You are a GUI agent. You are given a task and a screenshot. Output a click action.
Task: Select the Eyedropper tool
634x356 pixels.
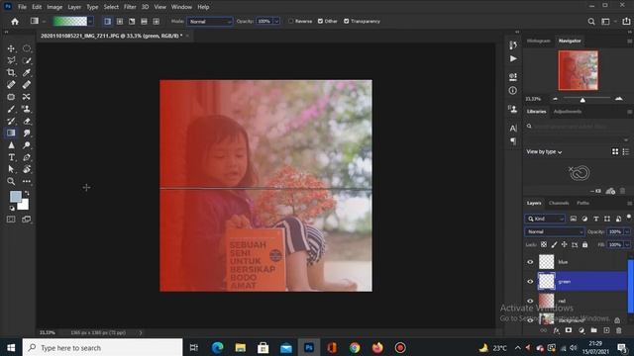click(27, 72)
